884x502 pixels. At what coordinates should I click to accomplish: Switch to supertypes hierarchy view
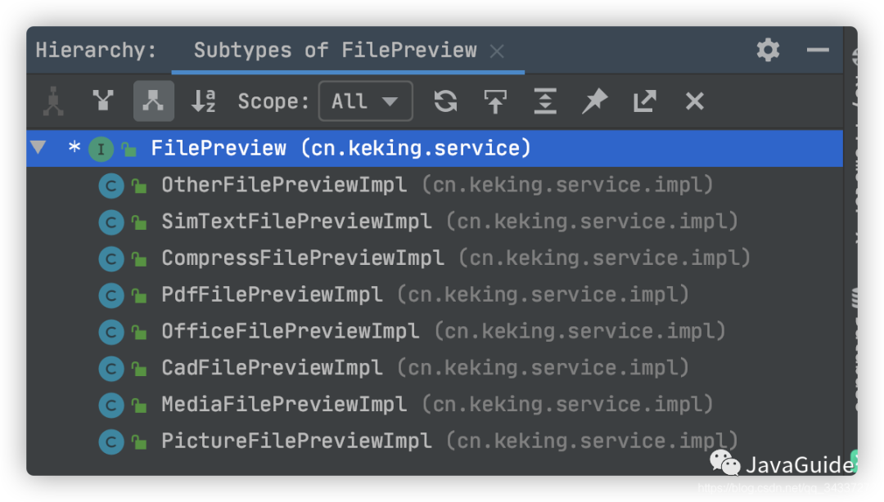[x=103, y=101]
